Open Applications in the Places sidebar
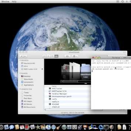The height and width of the screenshot is (131, 131). [x=27, y=85]
